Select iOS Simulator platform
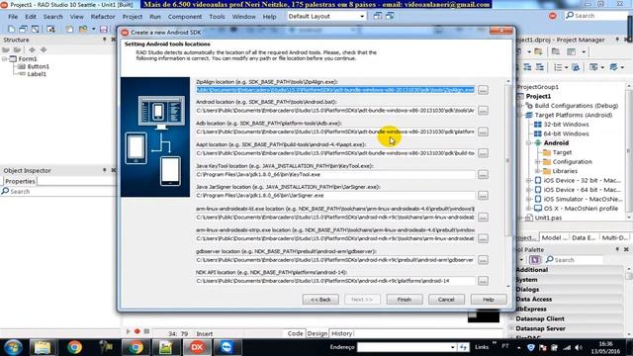The width and height of the screenshot is (633, 356). 583,199
